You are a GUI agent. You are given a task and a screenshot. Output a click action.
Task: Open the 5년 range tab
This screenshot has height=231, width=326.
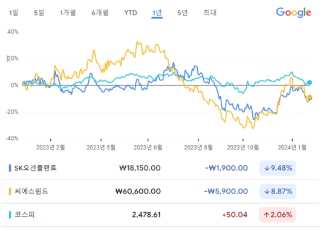(182, 13)
